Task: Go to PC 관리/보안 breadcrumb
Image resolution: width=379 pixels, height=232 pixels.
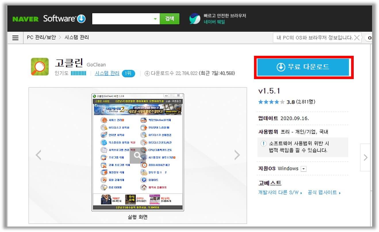Action: (x=41, y=37)
